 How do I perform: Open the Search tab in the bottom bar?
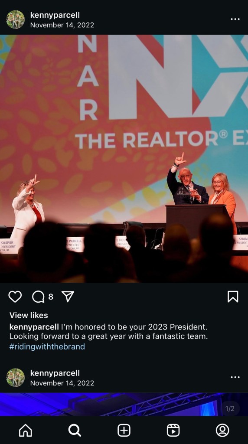pos(75,431)
